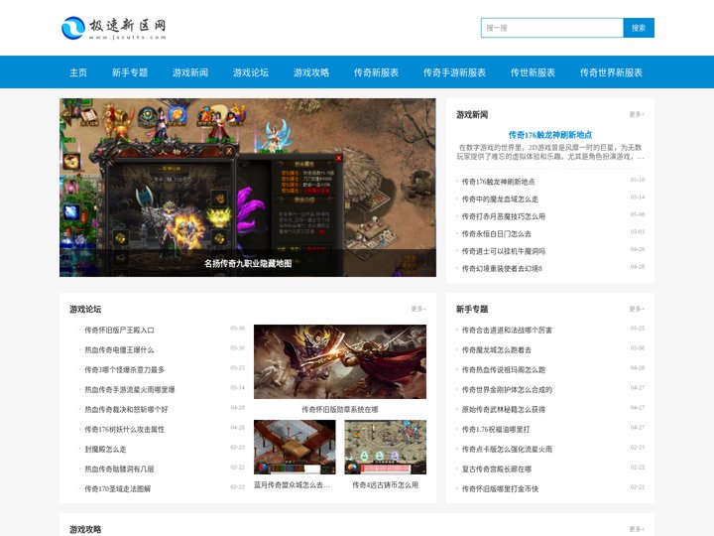Open forum post 热血传奇裁决和怒斩哪个好

tap(126, 409)
